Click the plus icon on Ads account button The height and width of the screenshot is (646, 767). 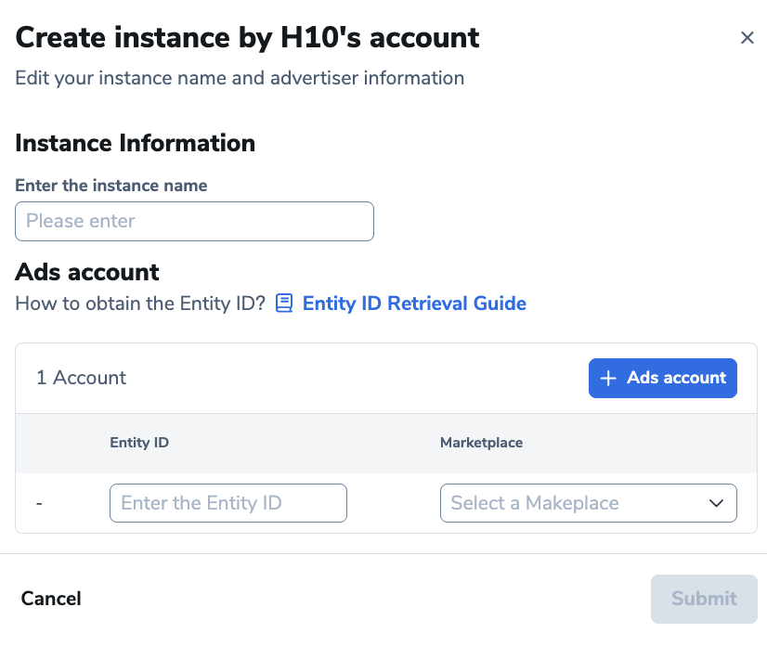[608, 378]
